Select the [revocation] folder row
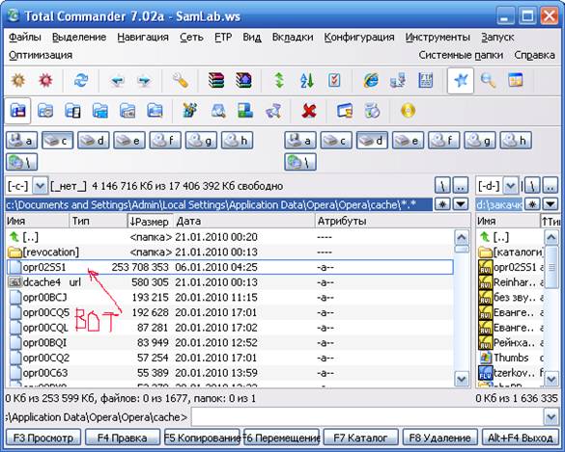 point(230,253)
